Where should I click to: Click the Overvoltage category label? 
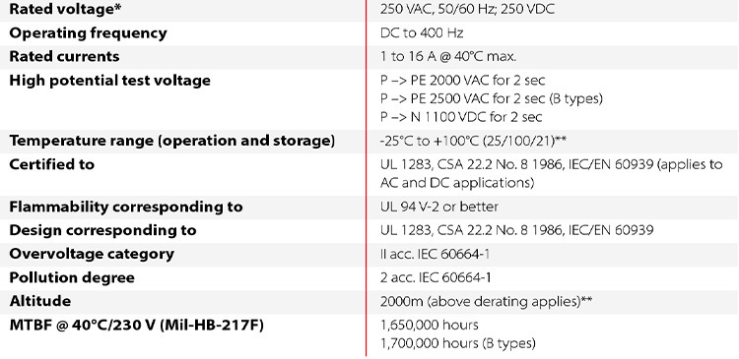(92, 254)
